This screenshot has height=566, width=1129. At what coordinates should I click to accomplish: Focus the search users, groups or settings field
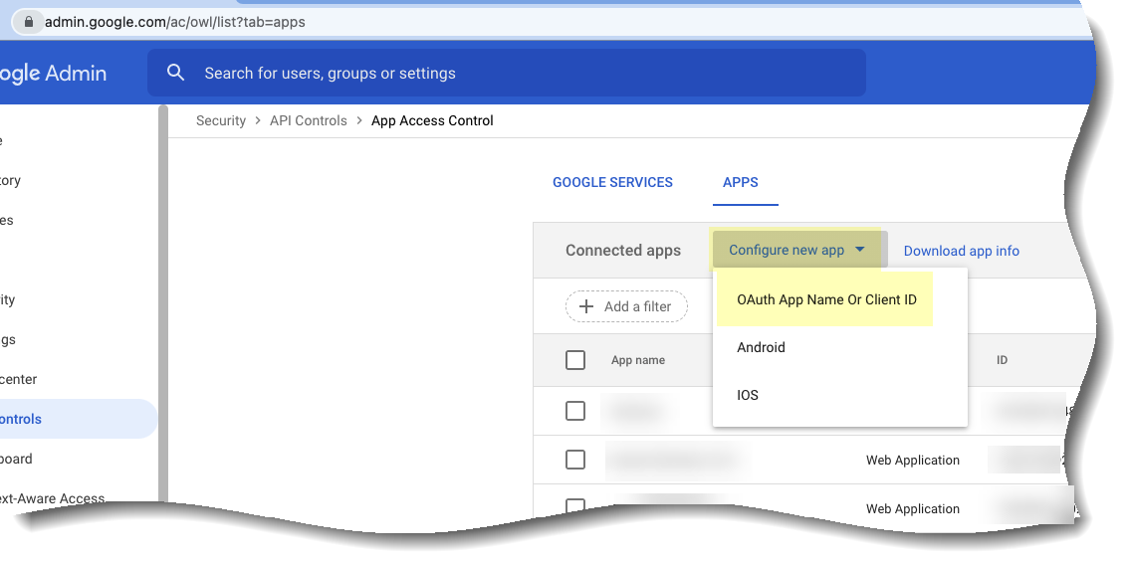pyautogui.click(x=518, y=73)
